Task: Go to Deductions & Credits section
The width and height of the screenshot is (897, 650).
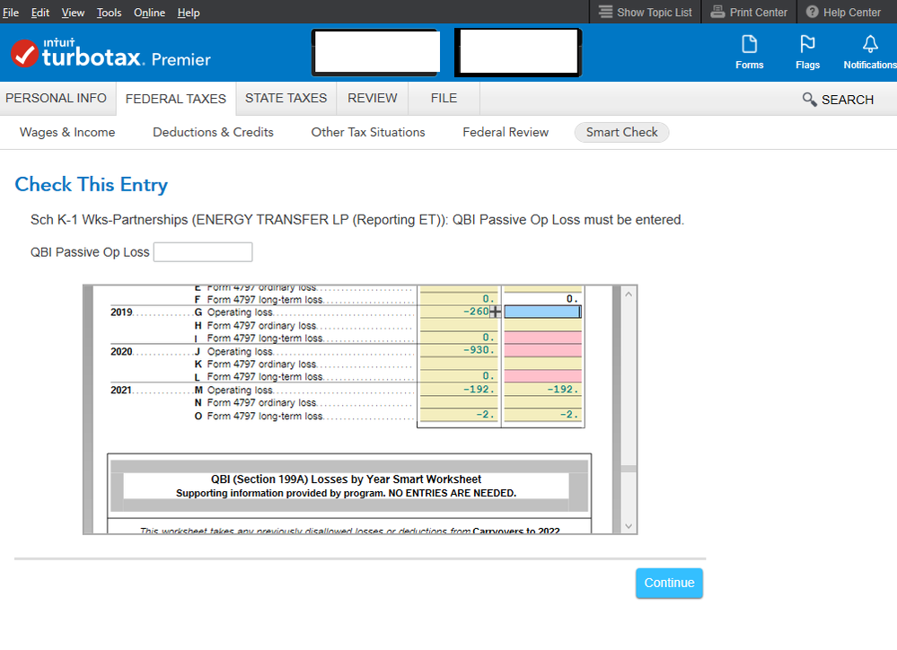Action: [x=213, y=132]
